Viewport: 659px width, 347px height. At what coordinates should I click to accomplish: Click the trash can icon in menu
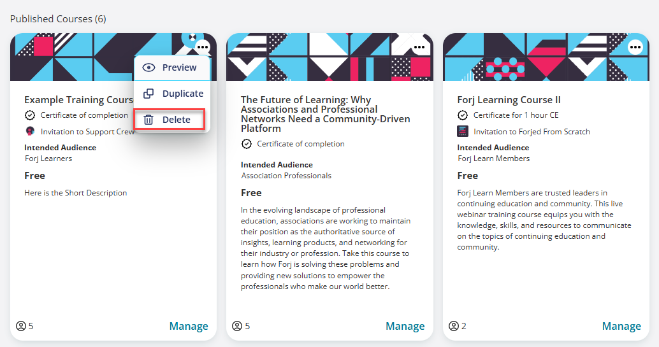tap(148, 120)
